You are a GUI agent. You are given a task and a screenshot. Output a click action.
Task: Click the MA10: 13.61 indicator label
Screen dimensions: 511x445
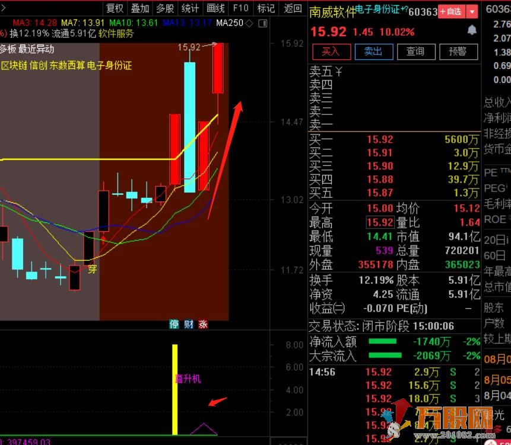(134, 23)
